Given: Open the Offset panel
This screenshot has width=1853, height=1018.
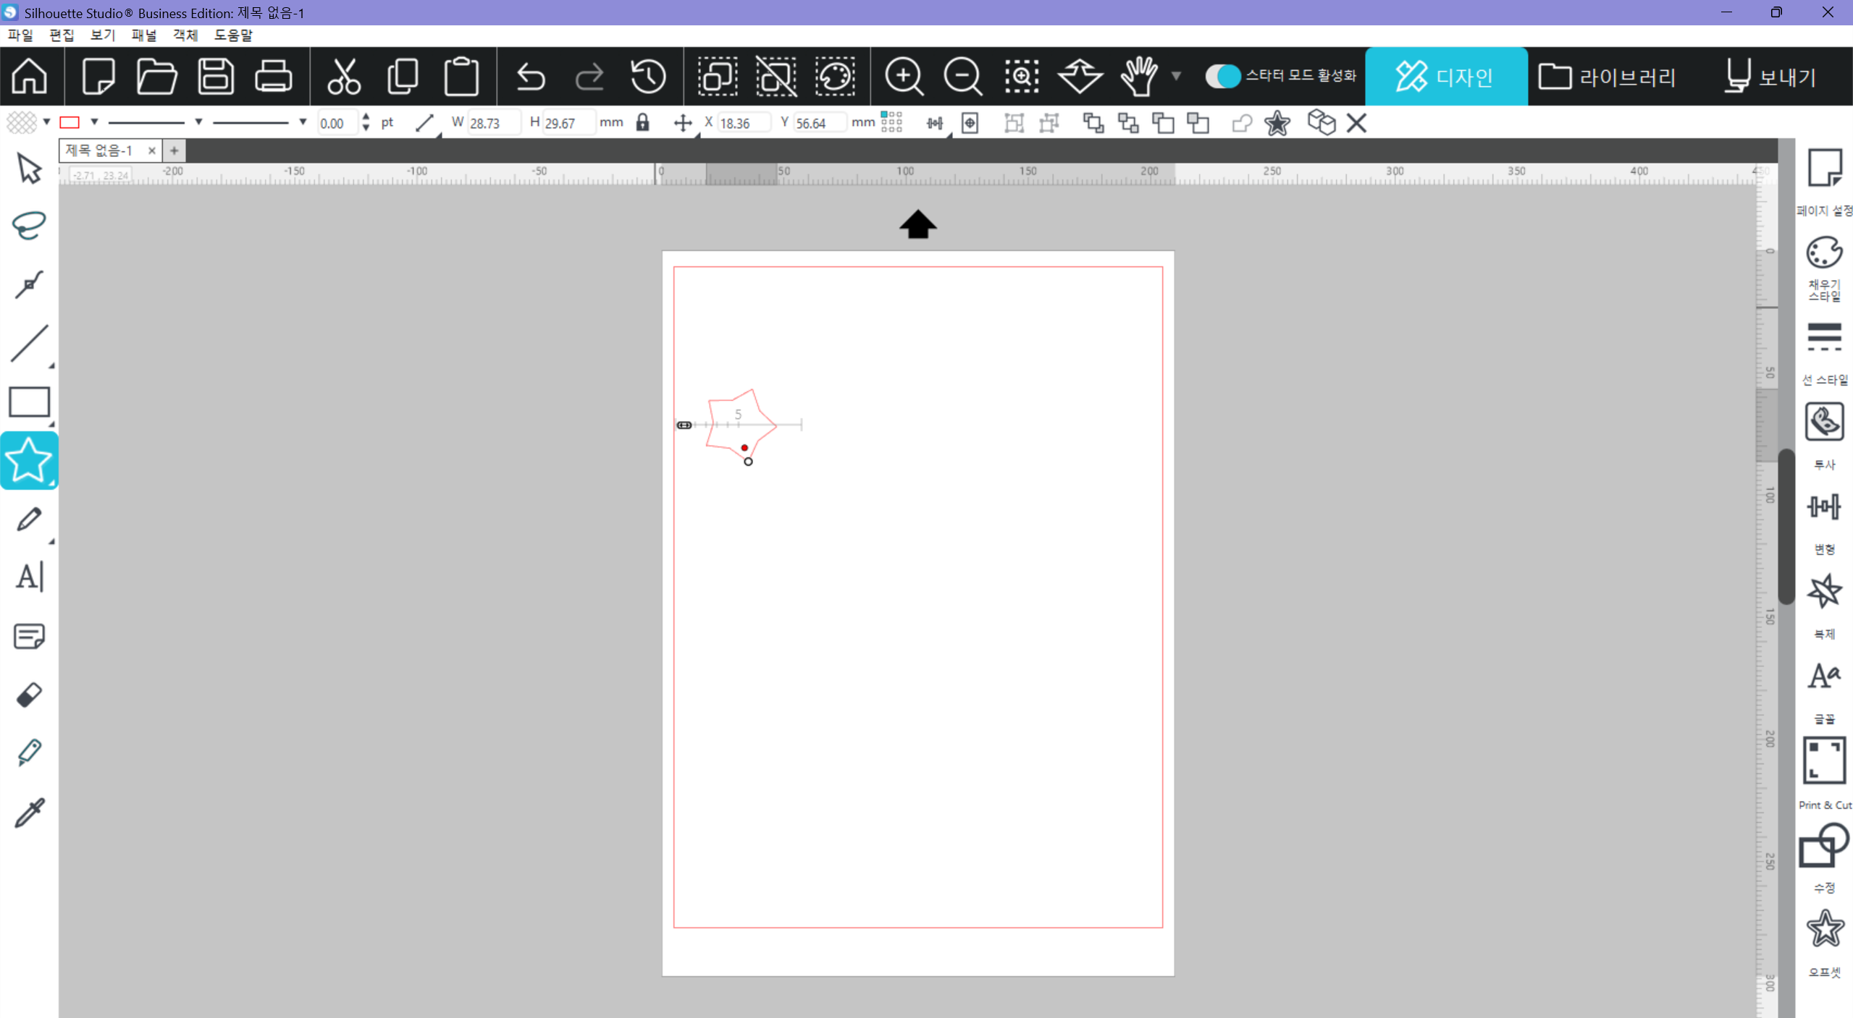Looking at the screenshot, I should click(1824, 930).
